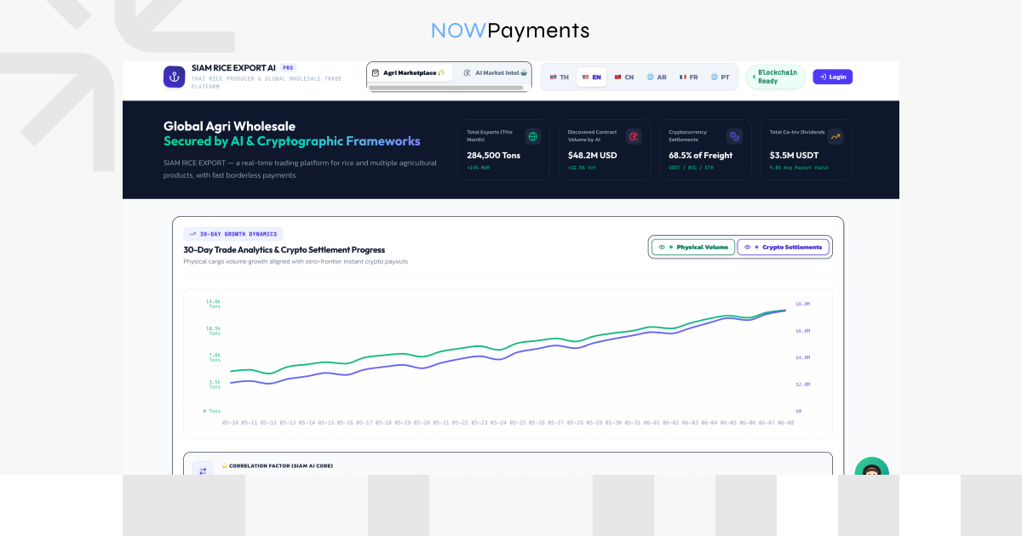Click the +22.5% YoY label
The height and width of the screenshot is (536, 1022).
(583, 168)
